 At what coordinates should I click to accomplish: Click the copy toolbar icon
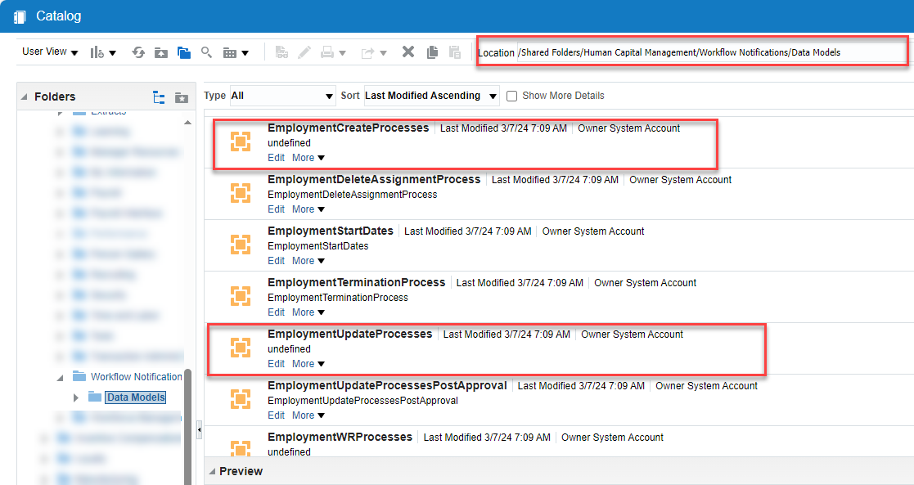tap(432, 52)
